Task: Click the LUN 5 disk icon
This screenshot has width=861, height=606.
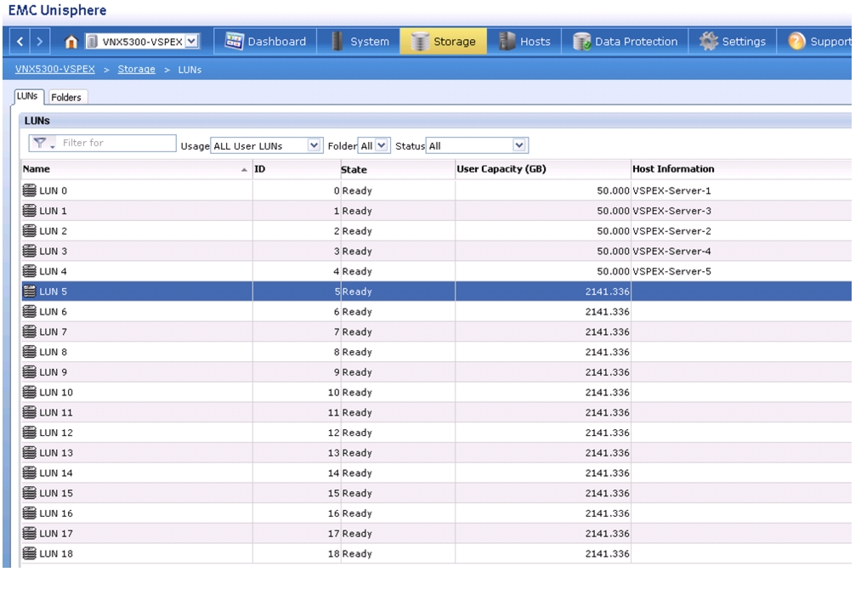Action: pyautogui.click(x=30, y=292)
